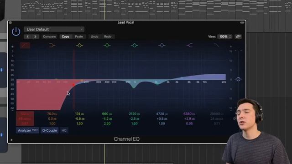The height and width of the screenshot is (164, 292).
Task: Select the 6350 Hz frequency value
Action: [x=189, y=114]
